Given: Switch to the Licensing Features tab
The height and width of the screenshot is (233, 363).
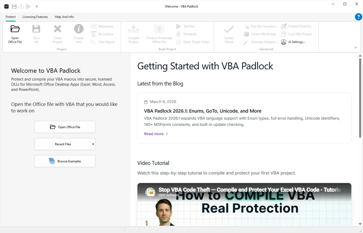Looking at the screenshot, I should [35, 17].
